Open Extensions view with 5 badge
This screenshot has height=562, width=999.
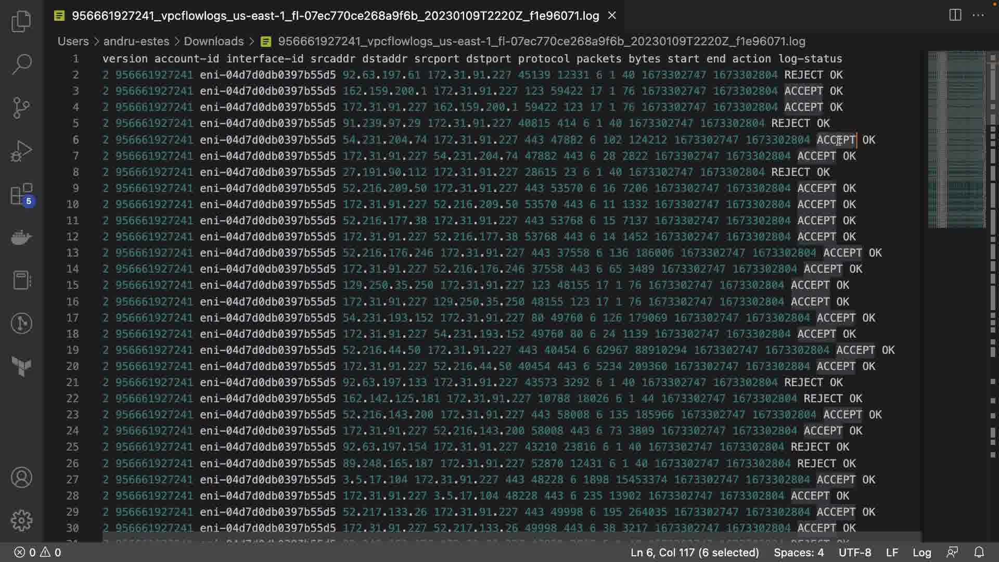click(21, 195)
